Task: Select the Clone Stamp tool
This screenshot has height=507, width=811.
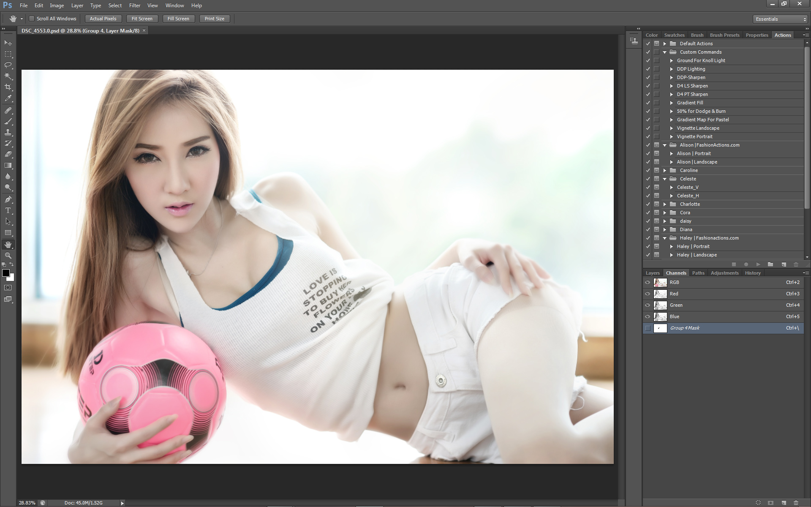Action: click(8, 132)
